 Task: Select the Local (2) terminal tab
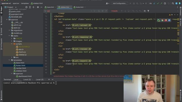coord(27,80)
